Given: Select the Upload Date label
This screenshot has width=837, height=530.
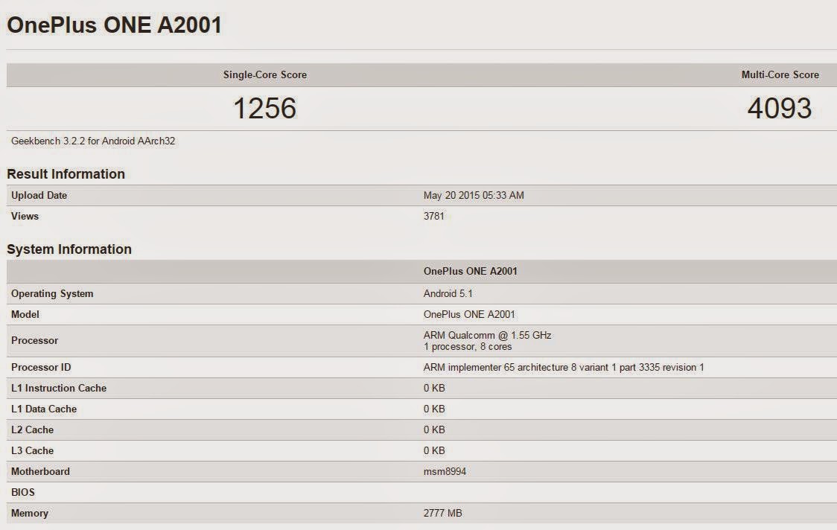Looking at the screenshot, I should [x=39, y=195].
